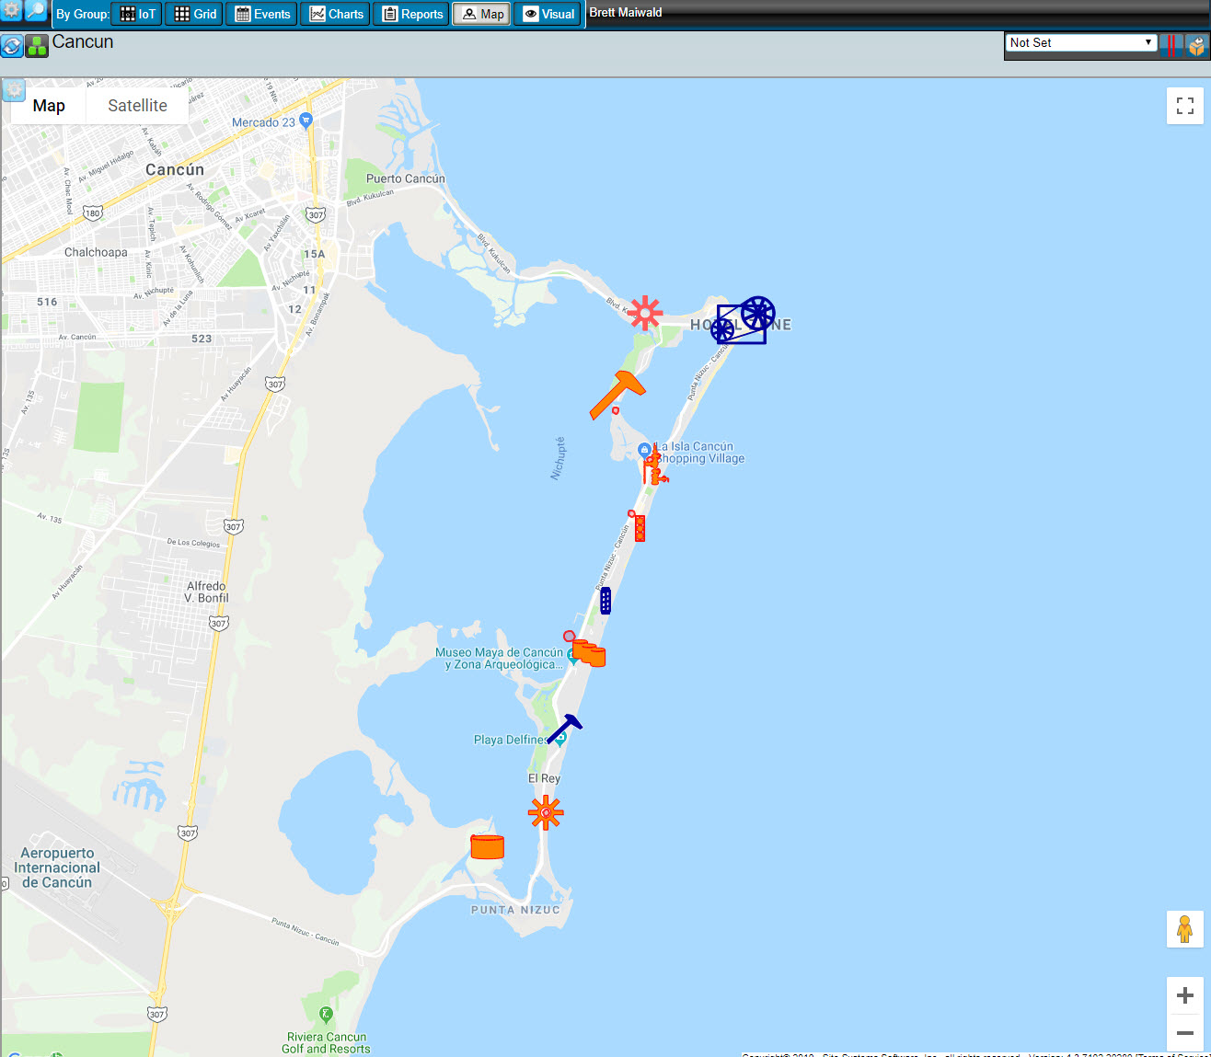Click the PUNTA NIZUC map label
This screenshot has height=1057, width=1211.
click(x=515, y=910)
